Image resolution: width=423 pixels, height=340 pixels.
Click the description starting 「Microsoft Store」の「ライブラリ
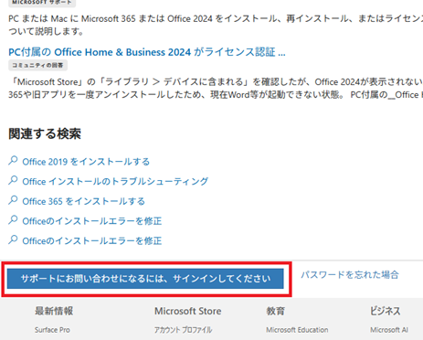click(x=216, y=89)
